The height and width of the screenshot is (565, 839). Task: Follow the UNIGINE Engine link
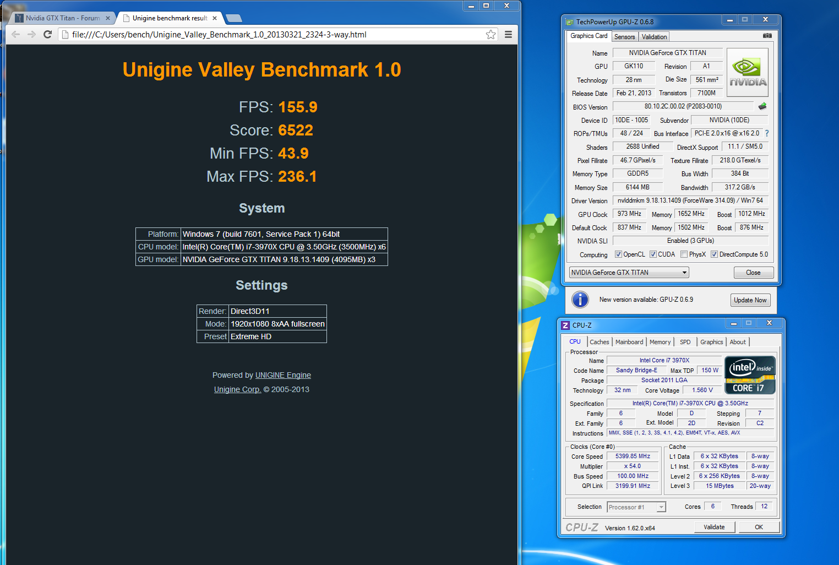pos(283,375)
